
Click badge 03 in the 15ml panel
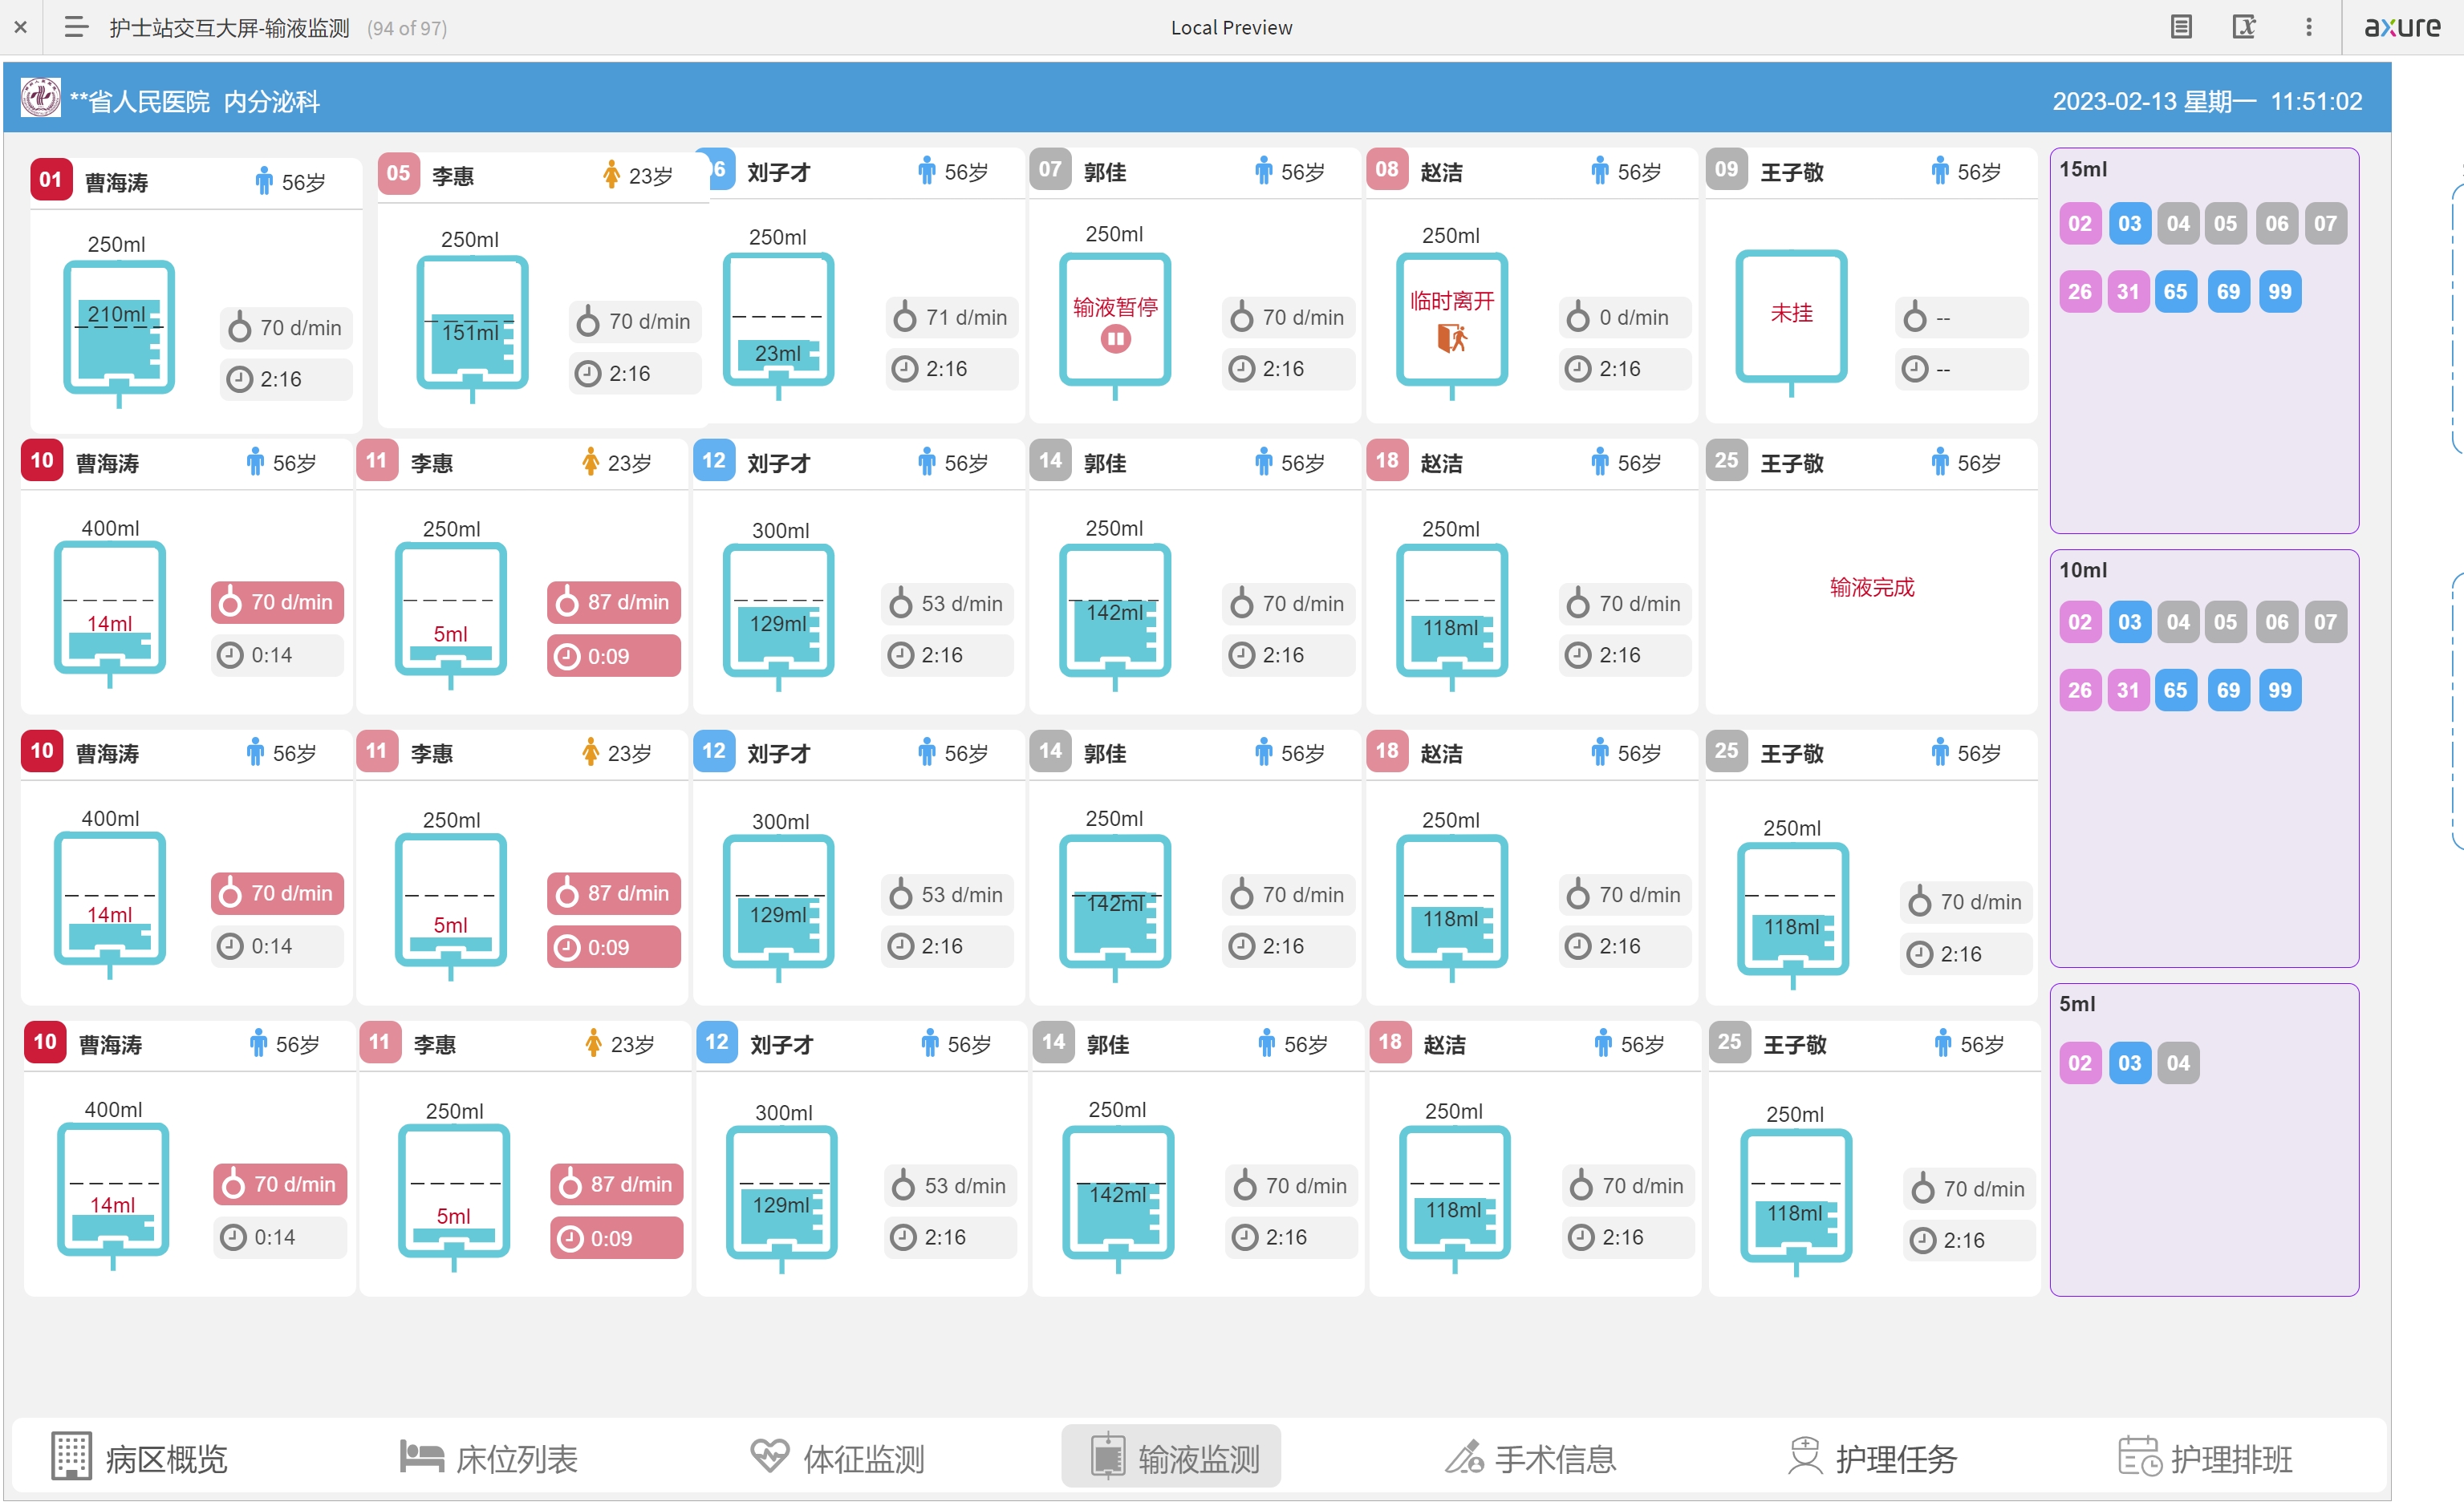(2129, 224)
